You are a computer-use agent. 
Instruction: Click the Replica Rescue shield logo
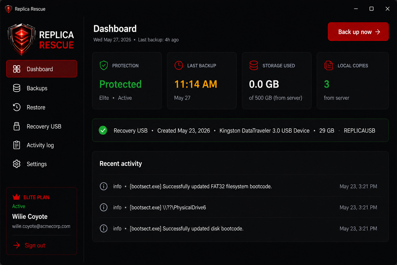21,39
